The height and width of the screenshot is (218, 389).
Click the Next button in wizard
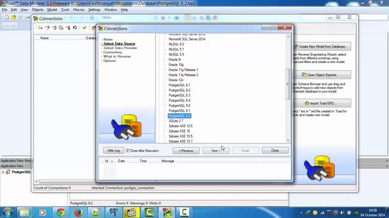216,151
